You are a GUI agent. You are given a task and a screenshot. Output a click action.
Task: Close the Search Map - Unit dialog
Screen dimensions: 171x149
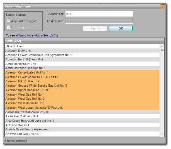162,7
